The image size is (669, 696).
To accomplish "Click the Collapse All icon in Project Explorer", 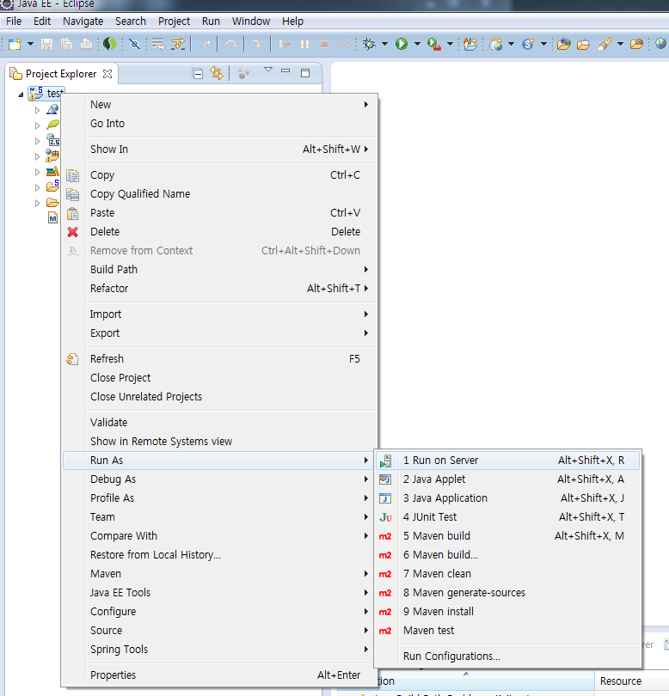I will (198, 73).
